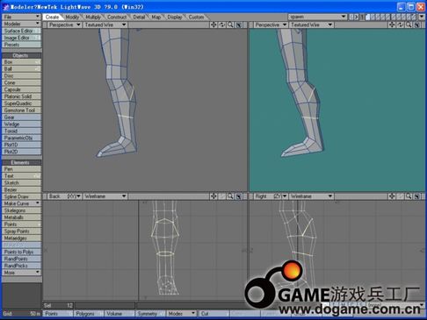Click the next layer bank arrow
The image size is (427, 320).
pyautogui.click(x=357, y=17)
